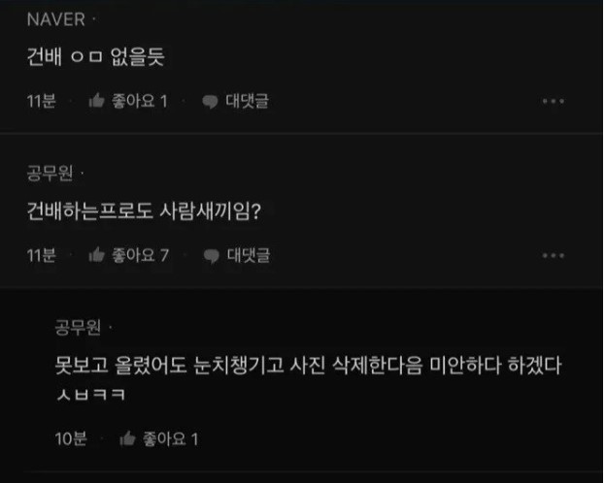605x483 pixels.
Task: Click 대댓글 under the 공무원 comment
Action: point(249,255)
